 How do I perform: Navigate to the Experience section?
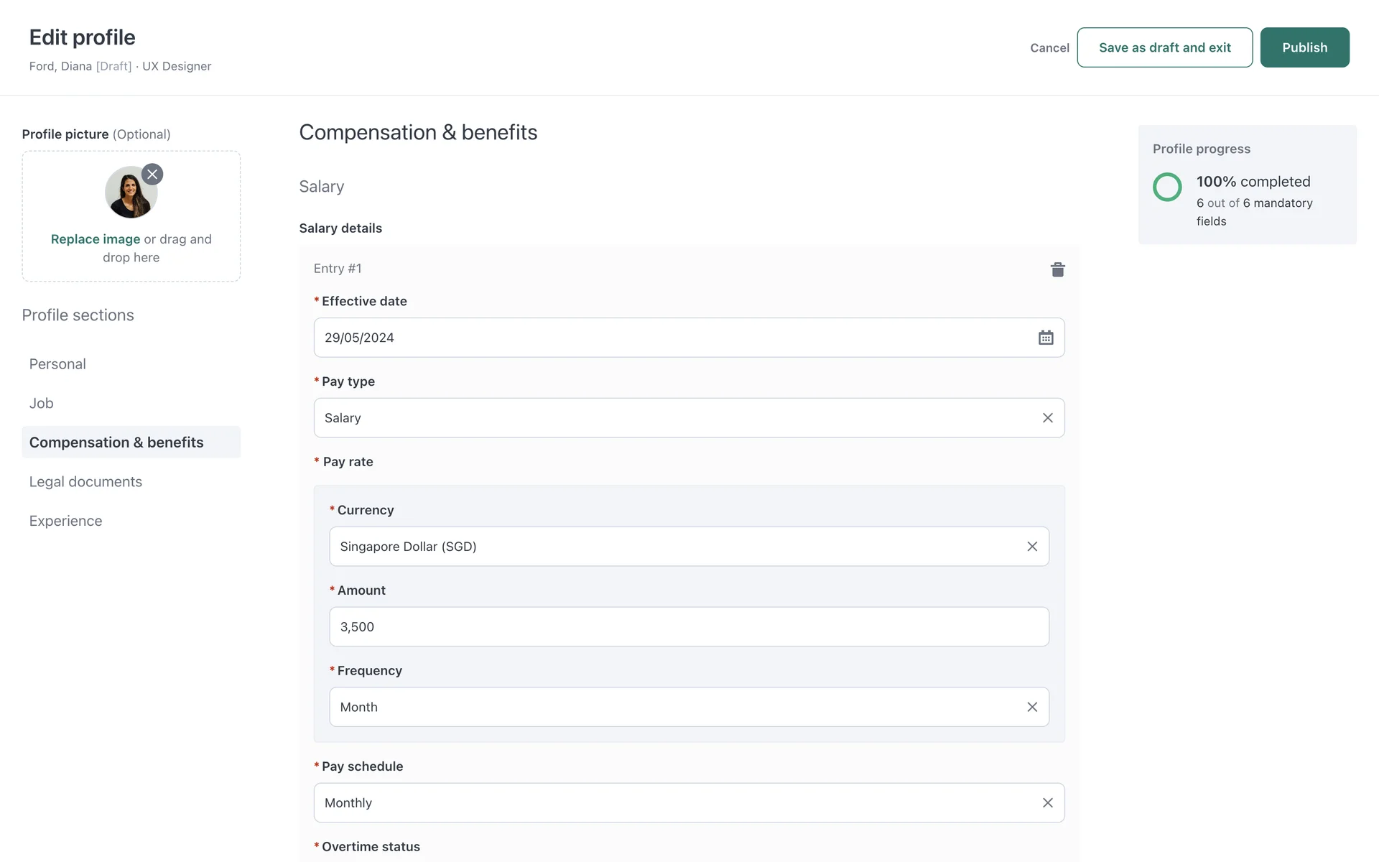click(65, 521)
